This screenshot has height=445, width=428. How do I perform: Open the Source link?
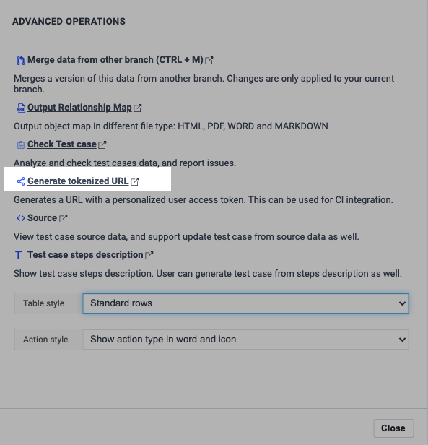(43, 218)
